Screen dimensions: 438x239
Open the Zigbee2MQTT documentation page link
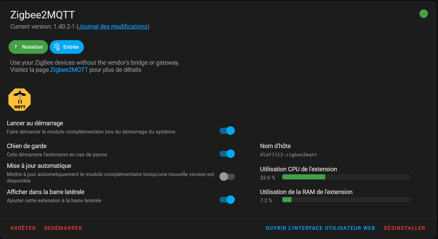(x=69, y=70)
